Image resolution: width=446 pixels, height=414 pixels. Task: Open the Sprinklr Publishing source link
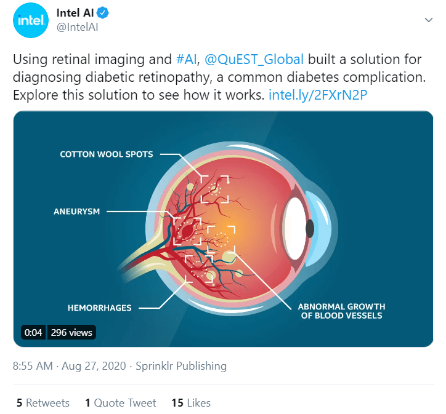180,366
